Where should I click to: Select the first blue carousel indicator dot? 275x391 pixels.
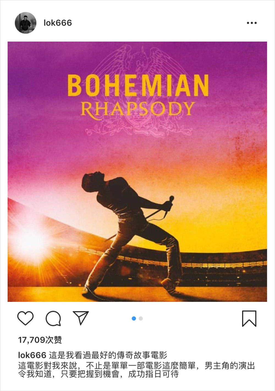coord(134,318)
